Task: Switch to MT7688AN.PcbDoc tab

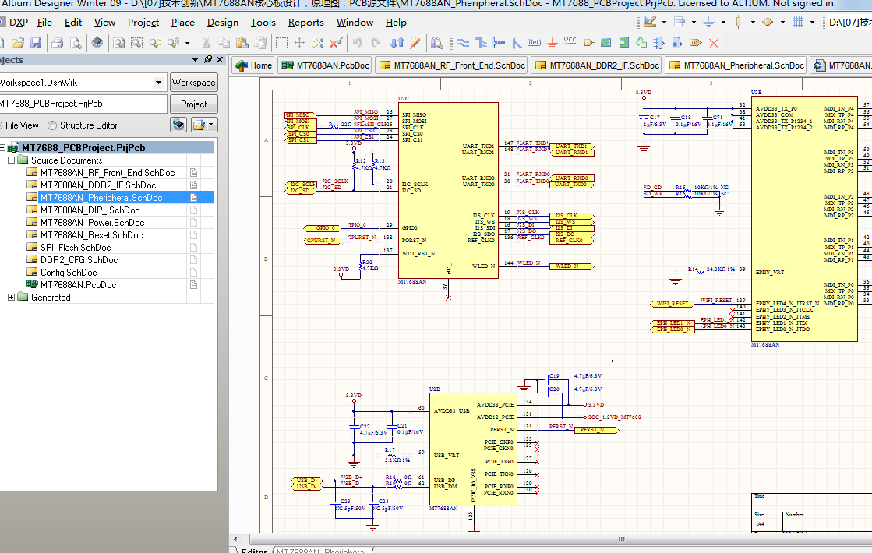Action: tap(325, 65)
